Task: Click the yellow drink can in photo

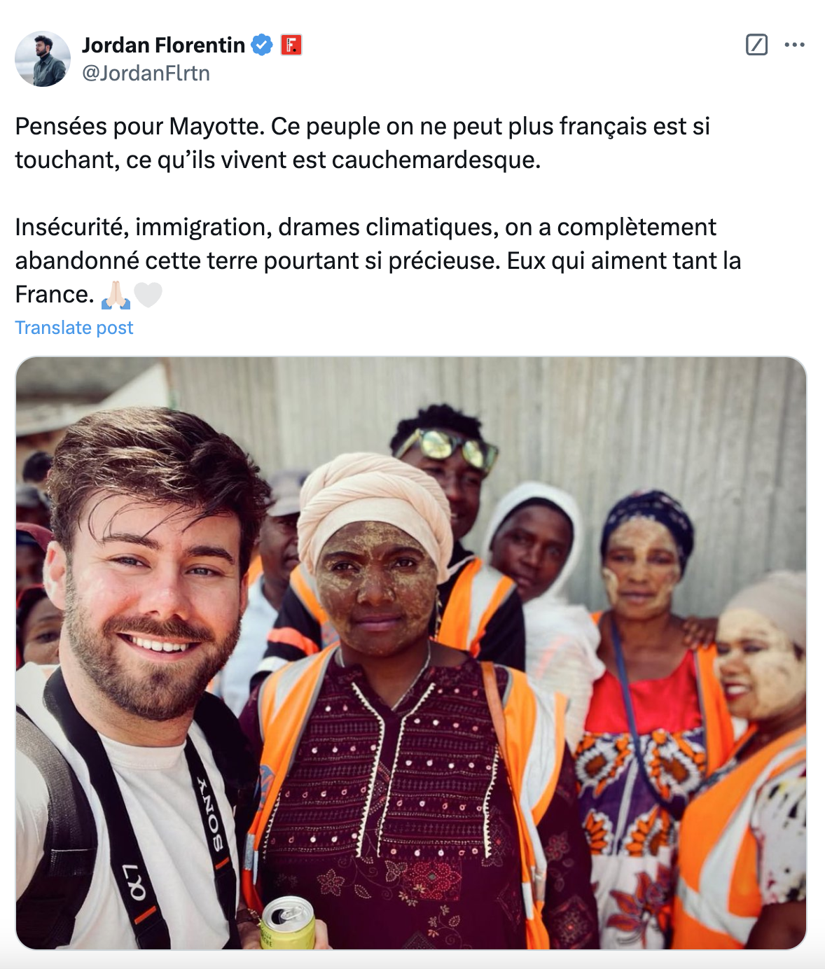Action: point(288,923)
